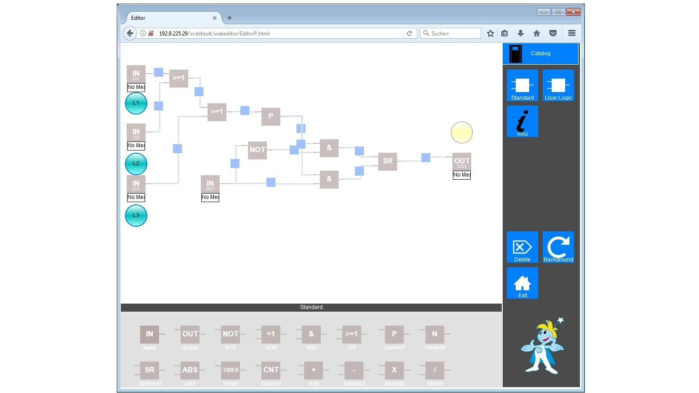
Task: Select the XOR (=1) block
Action: click(x=271, y=334)
